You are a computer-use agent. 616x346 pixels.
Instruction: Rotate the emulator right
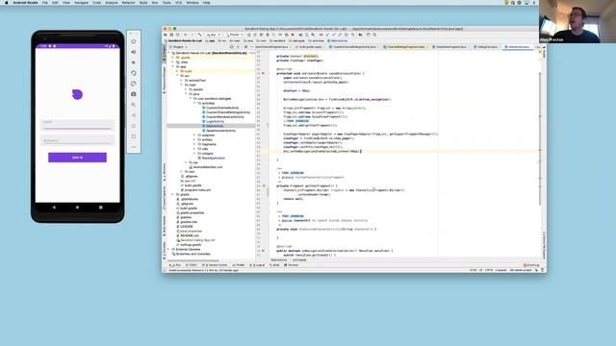click(x=134, y=84)
